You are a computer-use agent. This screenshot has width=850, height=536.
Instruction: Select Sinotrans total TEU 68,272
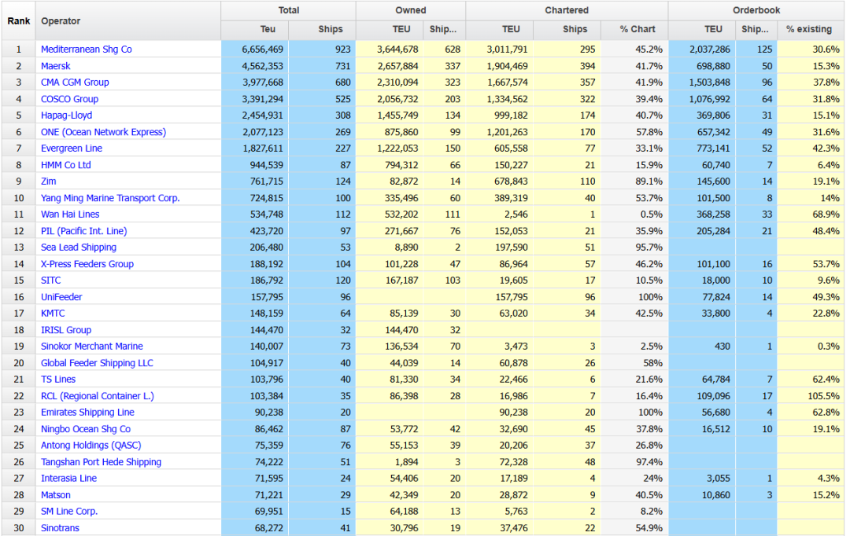coord(255,528)
